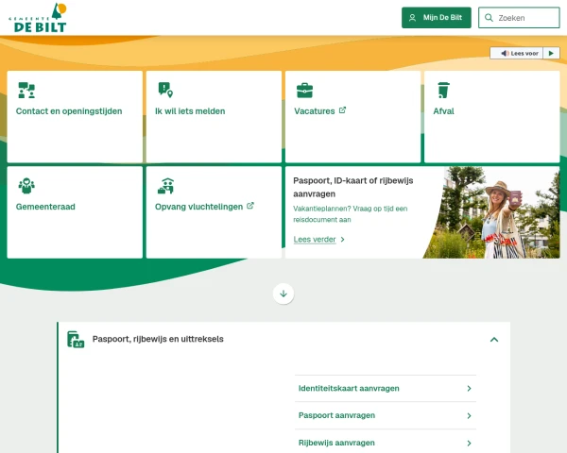Open the Gemeenteraad council icon
Image resolution: width=567 pixels, height=453 pixels.
tap(26, 186)
